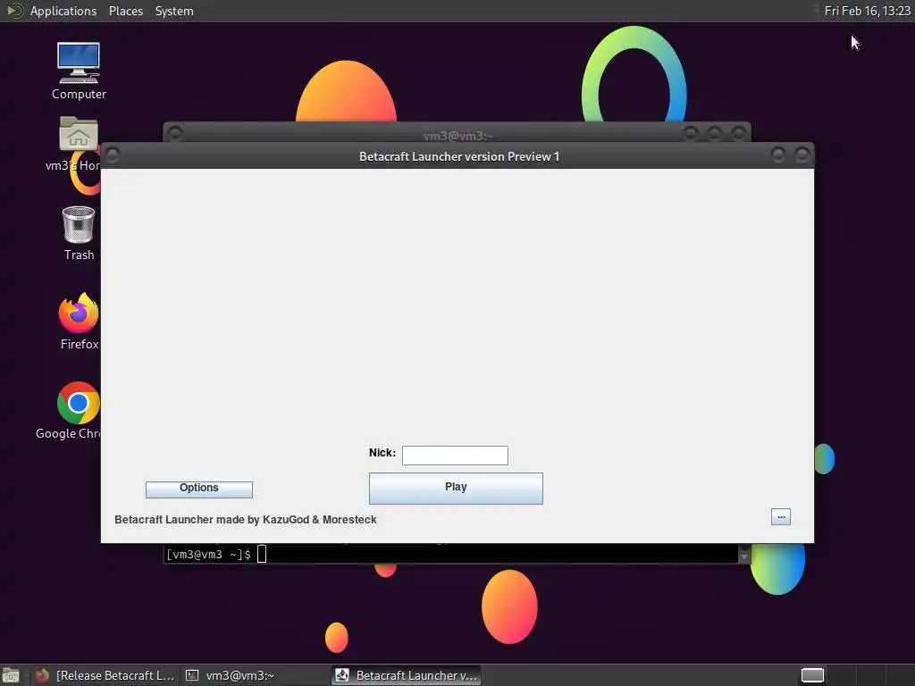Image resolution: width=915 pixels, height=686 pixels.
Task: Click the Betacraft Launcher title bar text
Action: [x=459, y=156]
